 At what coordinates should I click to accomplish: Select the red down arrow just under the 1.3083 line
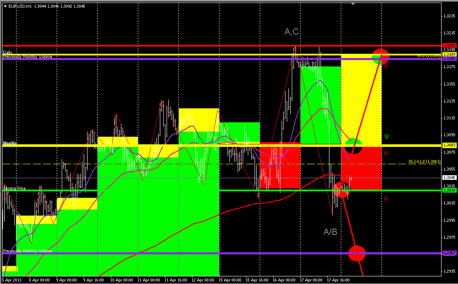tap(386, 153)
